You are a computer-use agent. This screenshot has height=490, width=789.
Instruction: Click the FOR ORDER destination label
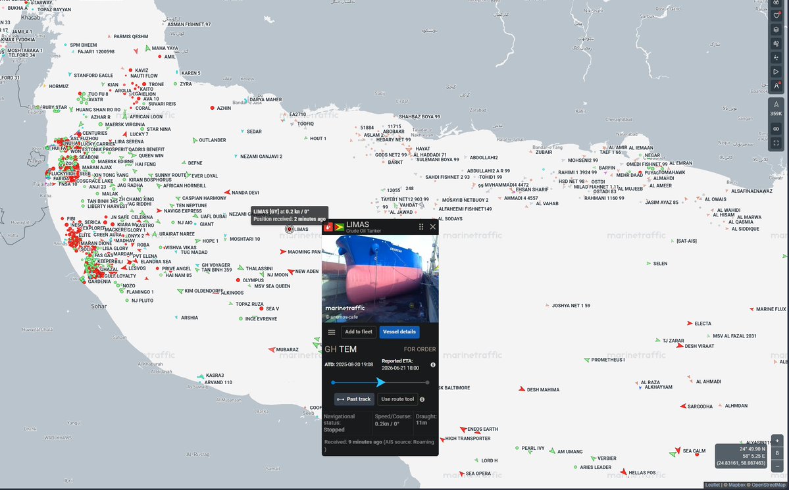click(x=420, y=350)
